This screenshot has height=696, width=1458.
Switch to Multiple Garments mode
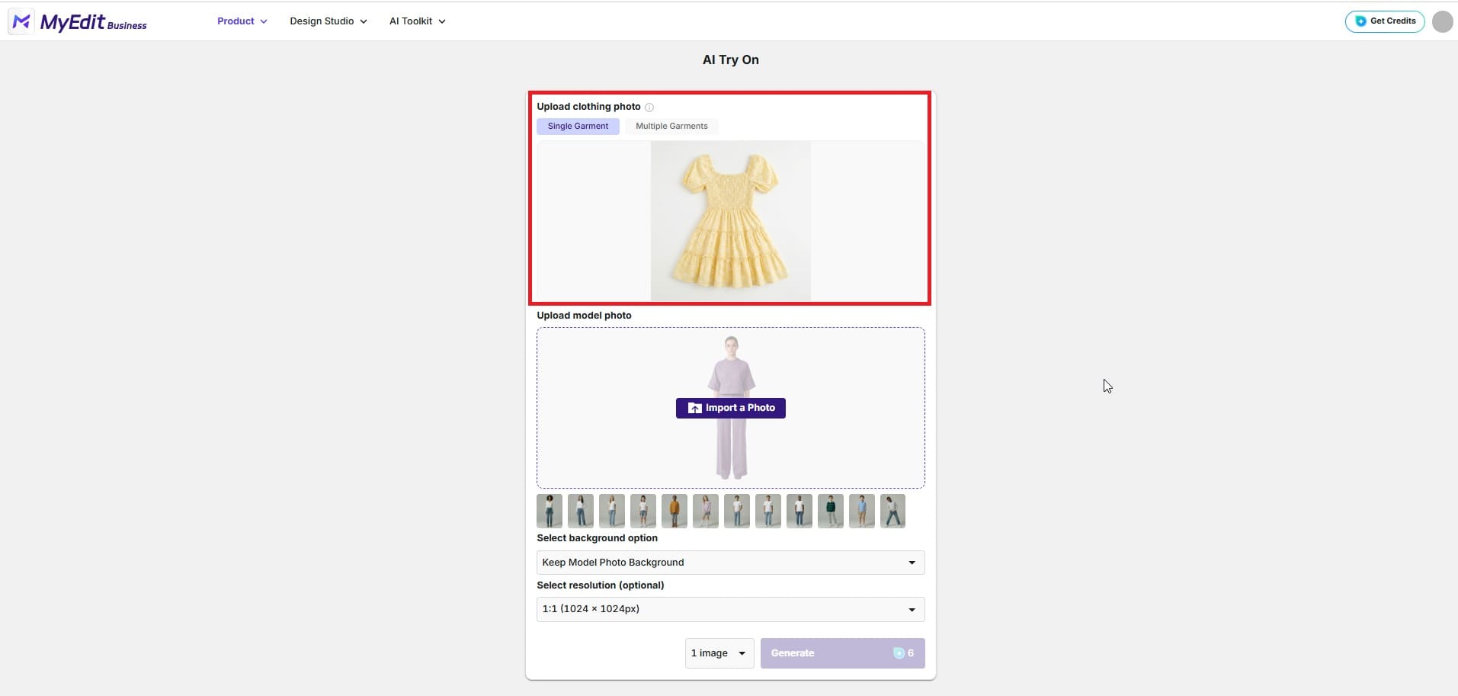(x=671, y=126)
